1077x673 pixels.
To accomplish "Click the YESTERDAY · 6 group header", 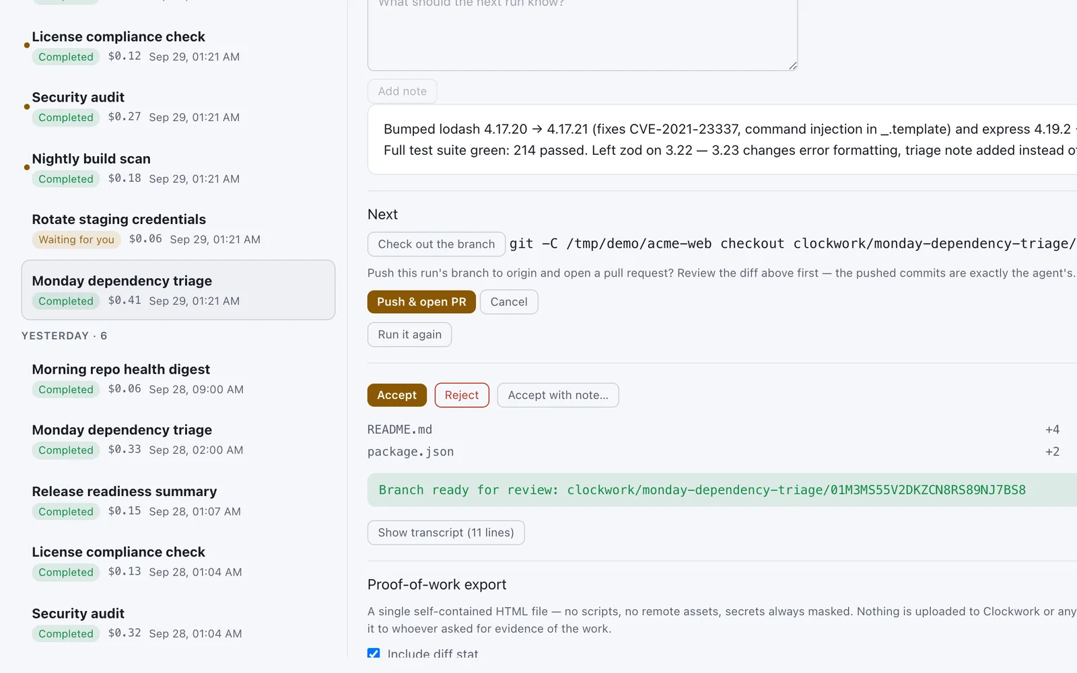I will (64, 336).
